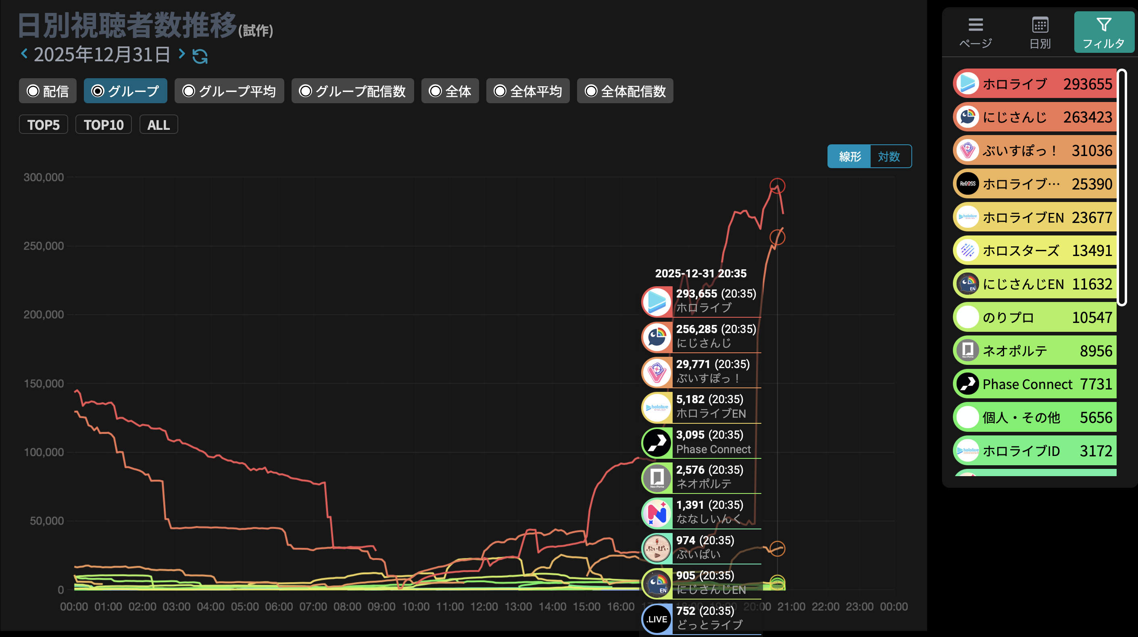Click the ALL button
This screenshot has width=1138, height=637.
(158, 125)
